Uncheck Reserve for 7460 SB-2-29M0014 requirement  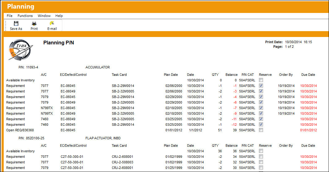pyautogui.click(x=261, y=125)
